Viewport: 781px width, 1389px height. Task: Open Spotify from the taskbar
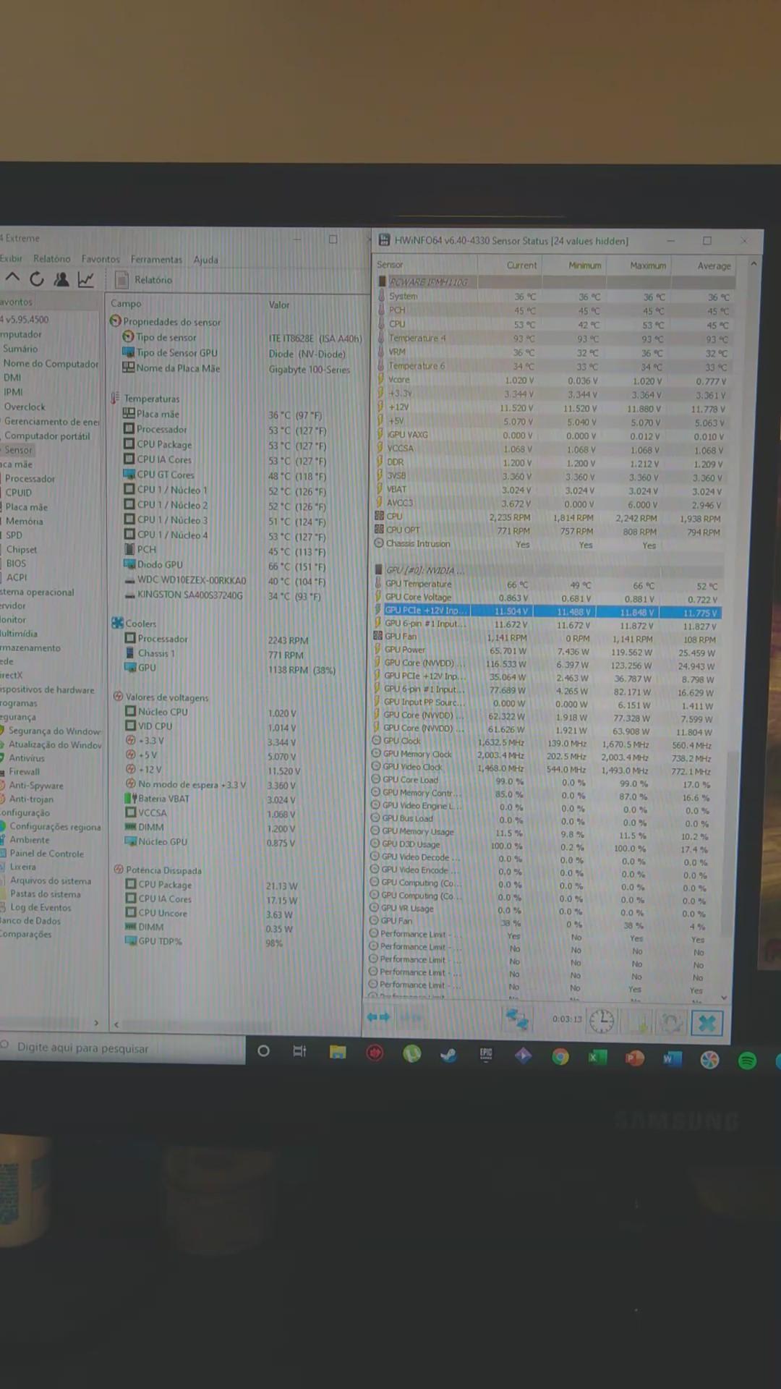747,1061
